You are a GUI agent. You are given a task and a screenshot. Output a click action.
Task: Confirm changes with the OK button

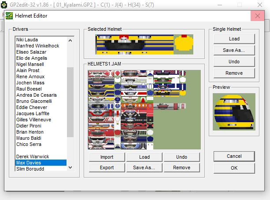(234, 168)
